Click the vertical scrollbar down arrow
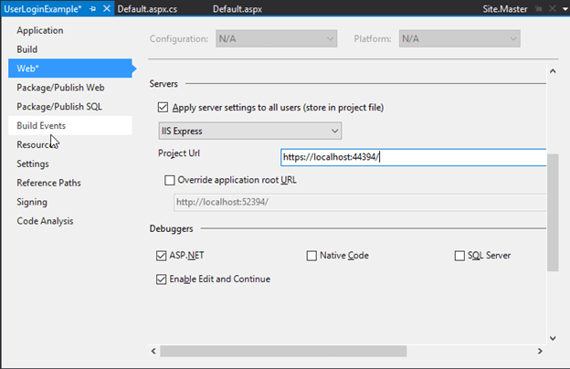 click(552, 337)
